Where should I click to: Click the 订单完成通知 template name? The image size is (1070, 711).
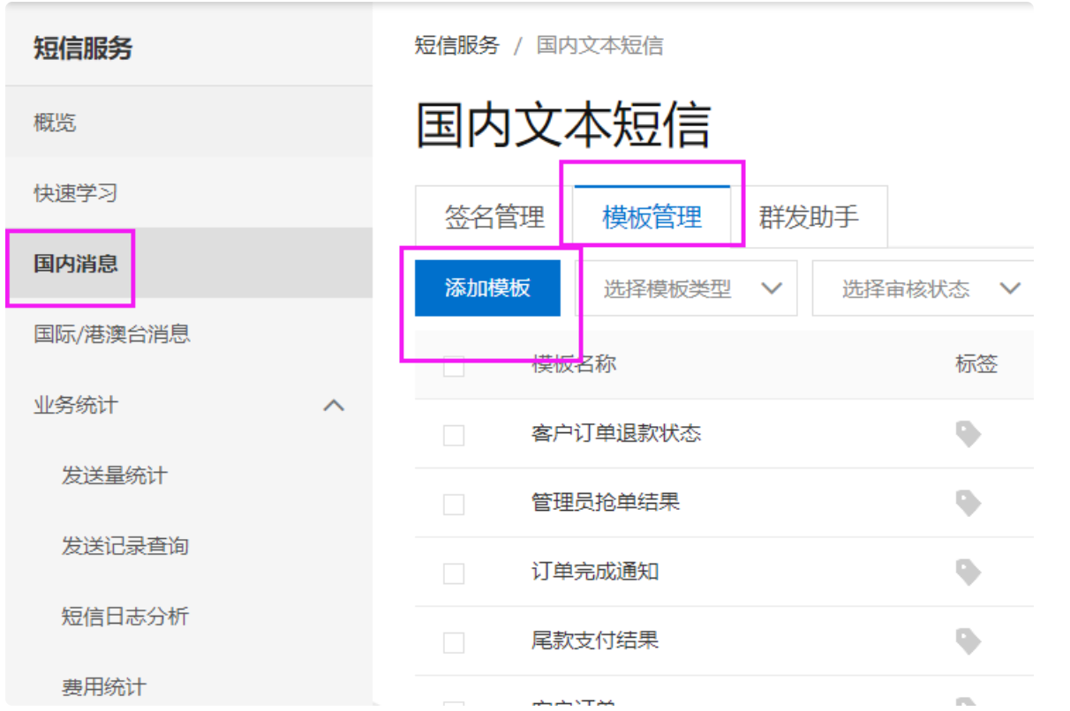click(595, 571)
